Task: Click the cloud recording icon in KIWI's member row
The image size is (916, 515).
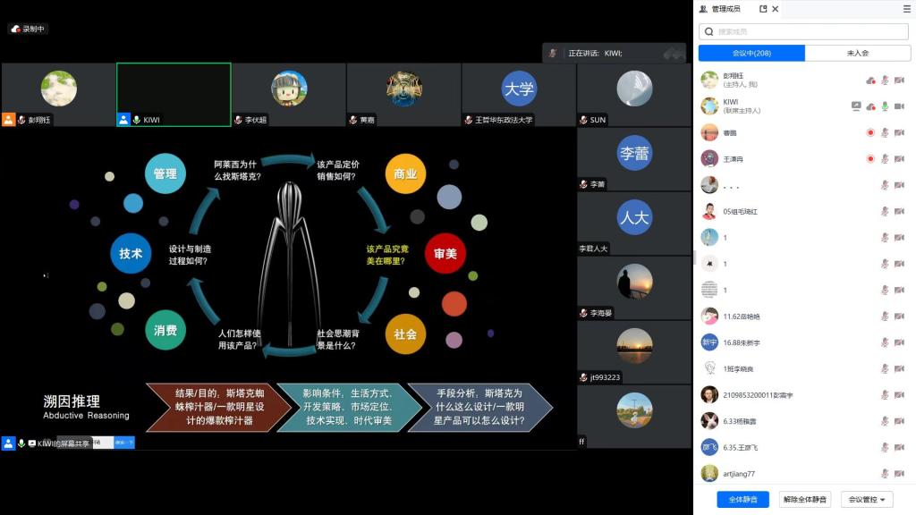Action: [870, 106]
